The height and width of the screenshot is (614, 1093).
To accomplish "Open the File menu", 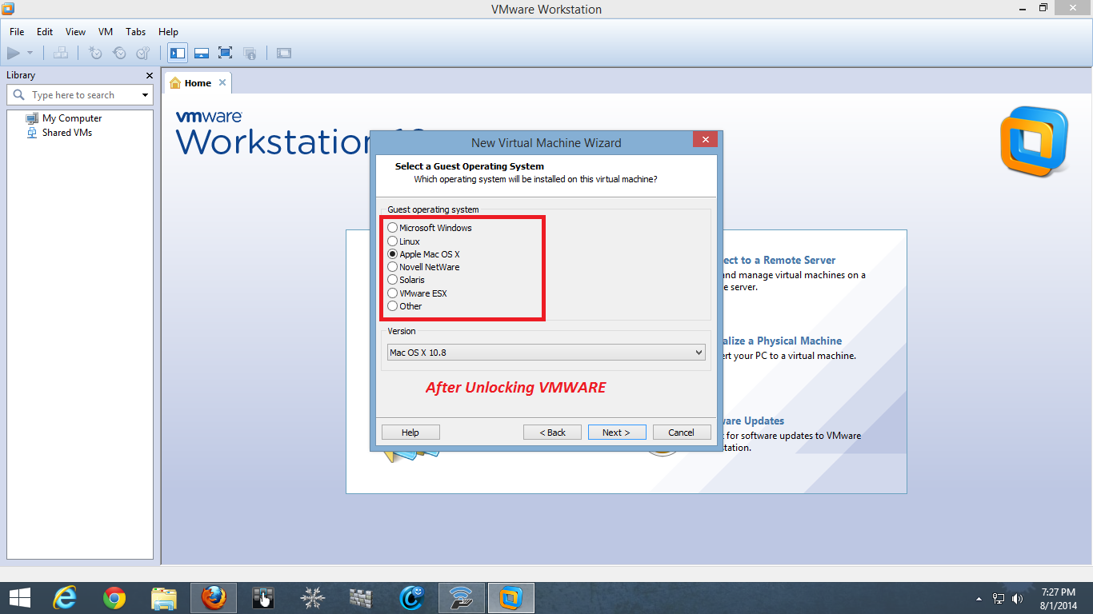I will point(17,32).
